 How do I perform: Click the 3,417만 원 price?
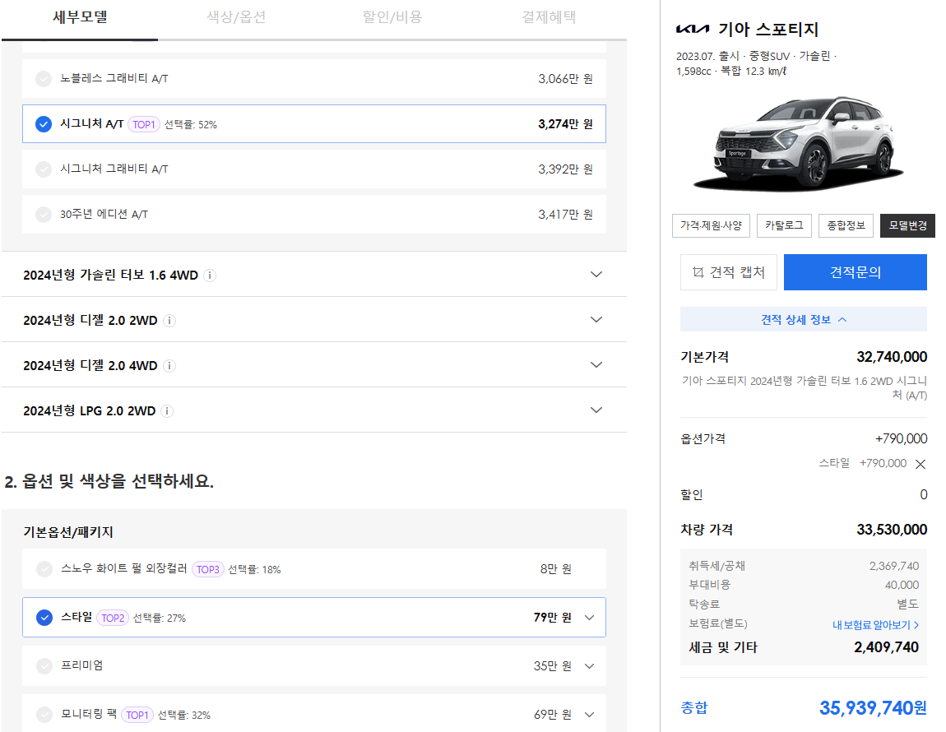click(x=565, y=214)
